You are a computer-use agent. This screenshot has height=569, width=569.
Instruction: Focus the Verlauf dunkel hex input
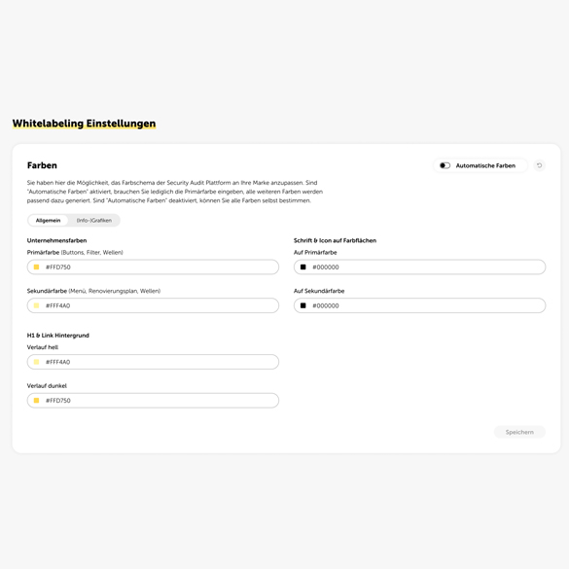pos(153,401)
